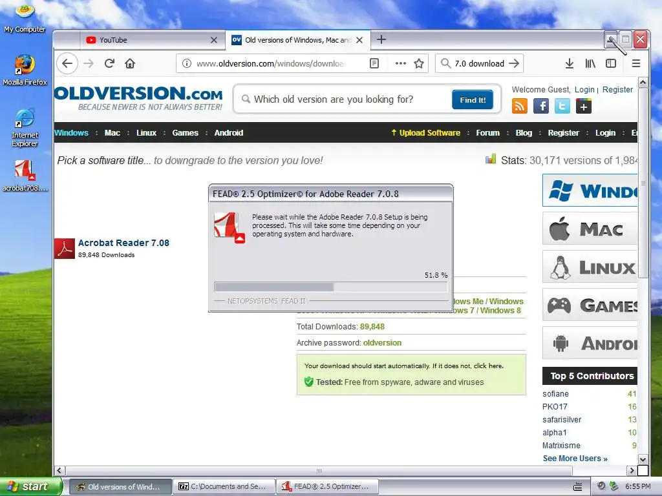This screenshot has height=496, width=662.
Task: Click the Firefox search box with 7.0 download
Action: [x=479, y=63]
